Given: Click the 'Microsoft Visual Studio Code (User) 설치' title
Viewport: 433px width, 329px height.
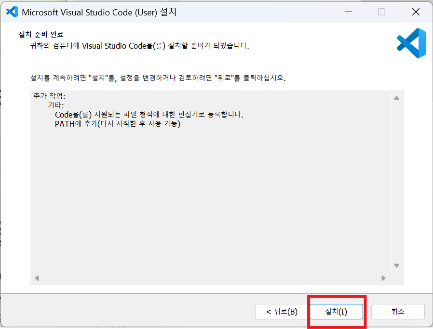Looking at the screenshot, I should (x=99, y=12).
